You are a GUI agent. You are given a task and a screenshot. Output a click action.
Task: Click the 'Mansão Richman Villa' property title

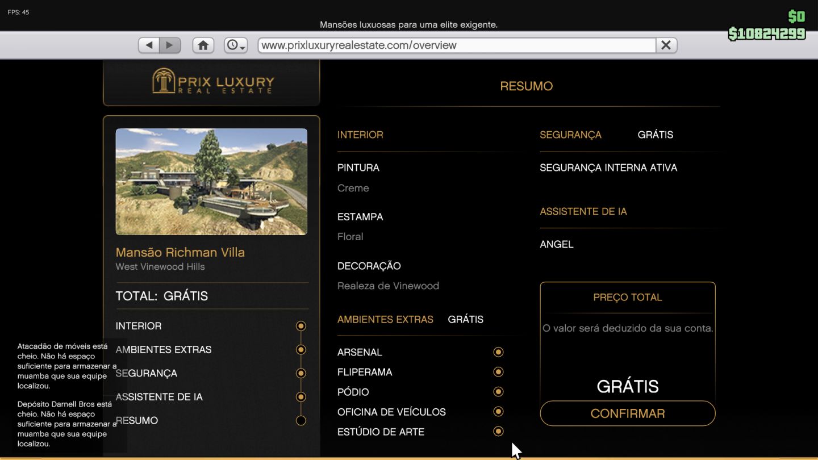point(180,253)
